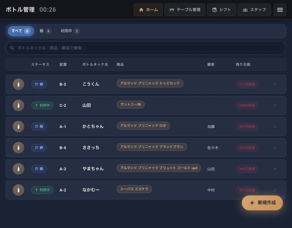
Task: Click location A-1
Action: pos(62,127)
